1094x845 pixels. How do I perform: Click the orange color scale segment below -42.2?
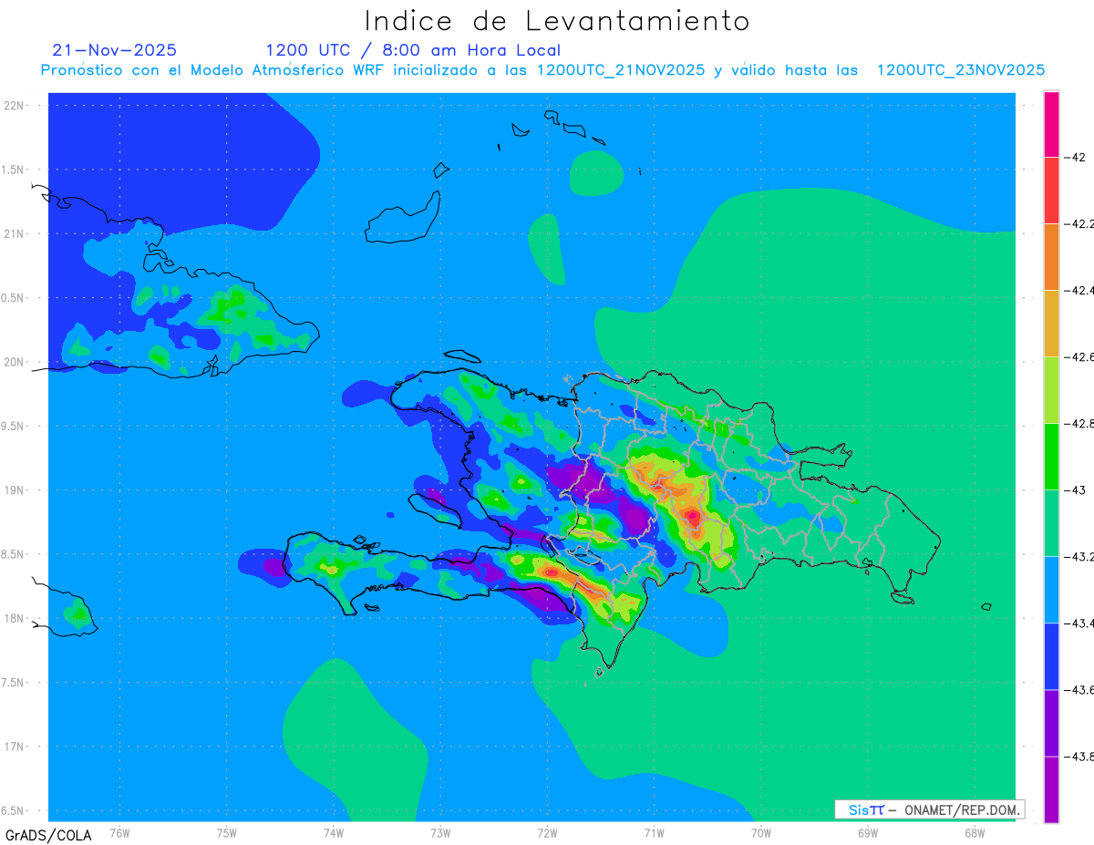1051,256
